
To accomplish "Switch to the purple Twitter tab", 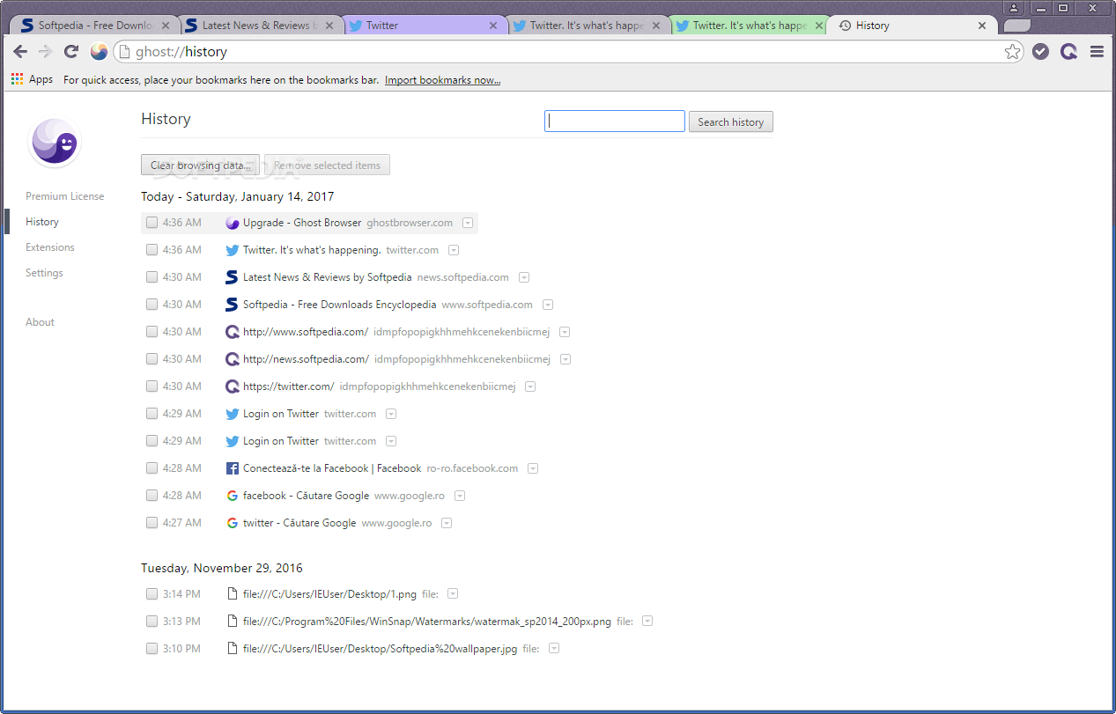I will [423, 26].
